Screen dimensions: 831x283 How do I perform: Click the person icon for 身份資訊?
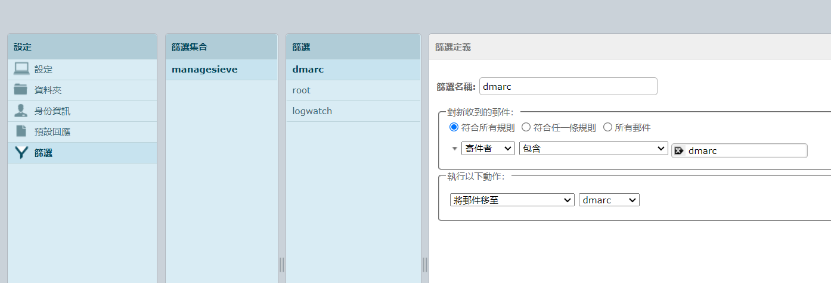(21, 111)
